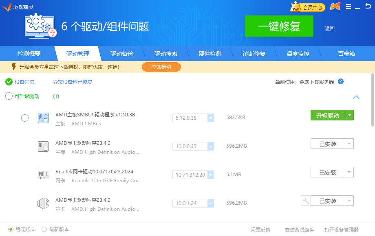375x236 pixels.
Task: Click the wrench repair icon beside 已安装
Action: pos(305,201)
